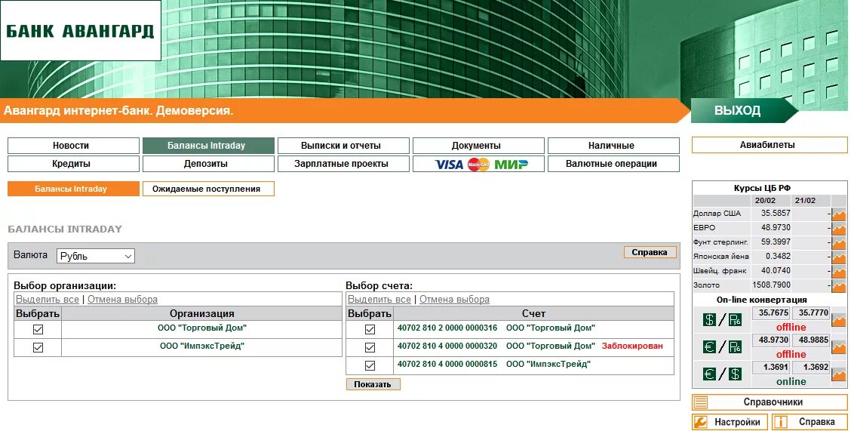The width and height of the screenshot is (851, 431).
Task: Click the 1.3692 euro/dollar rate field
Action: pos(811,368)
